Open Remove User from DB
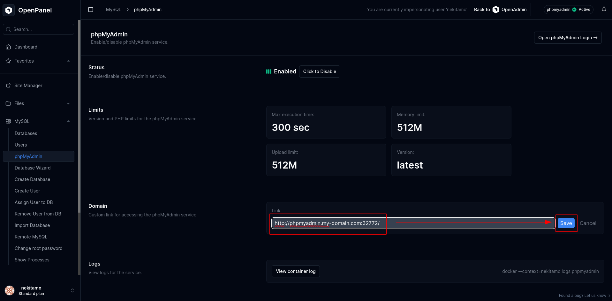The image size is (612, 301). point(38,214)
